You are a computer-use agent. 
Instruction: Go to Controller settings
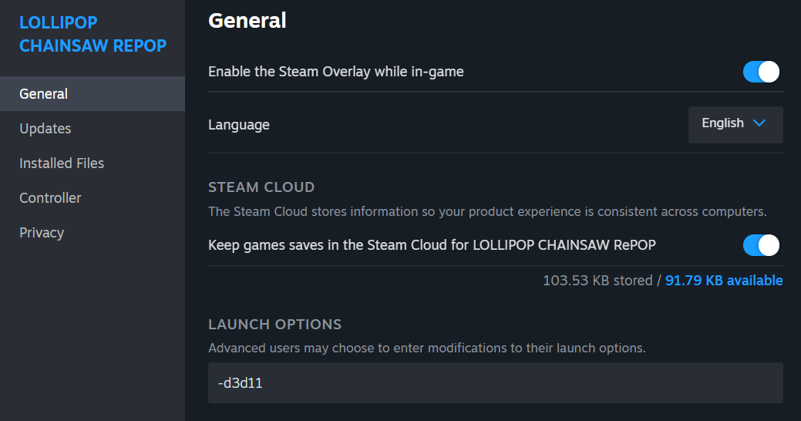(50, 198)
